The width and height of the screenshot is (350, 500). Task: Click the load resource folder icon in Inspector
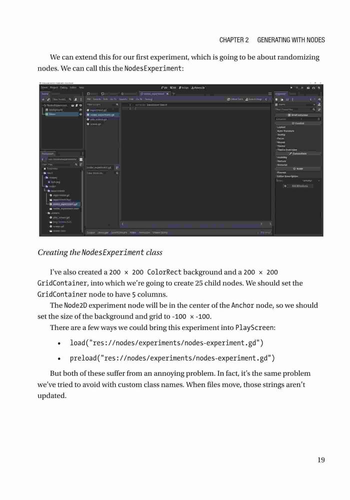282,99
